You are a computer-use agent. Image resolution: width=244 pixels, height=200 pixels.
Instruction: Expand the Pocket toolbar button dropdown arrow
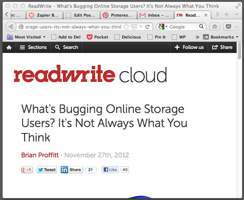[236, 27]
